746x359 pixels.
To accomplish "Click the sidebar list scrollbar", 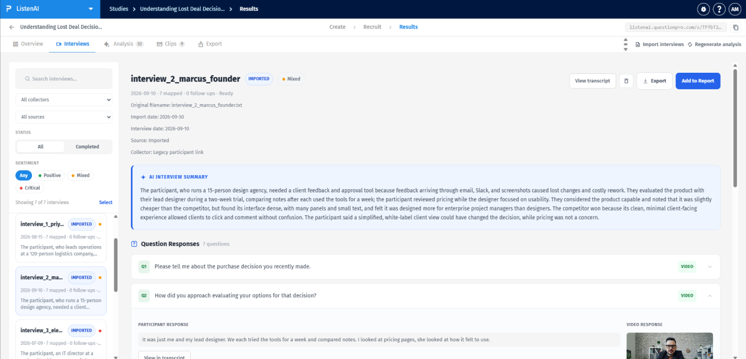I will 115,265.
